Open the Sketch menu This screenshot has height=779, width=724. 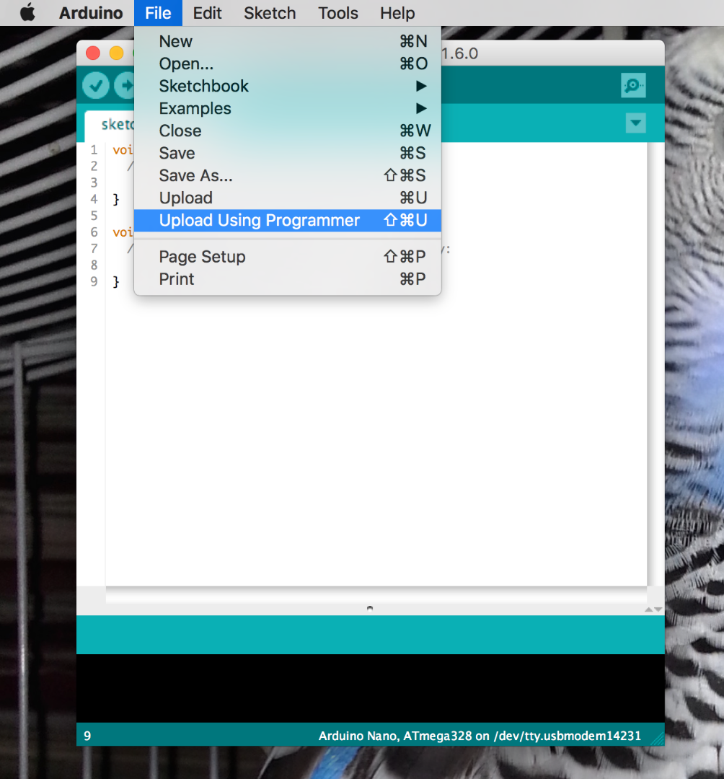pos(269,13)
